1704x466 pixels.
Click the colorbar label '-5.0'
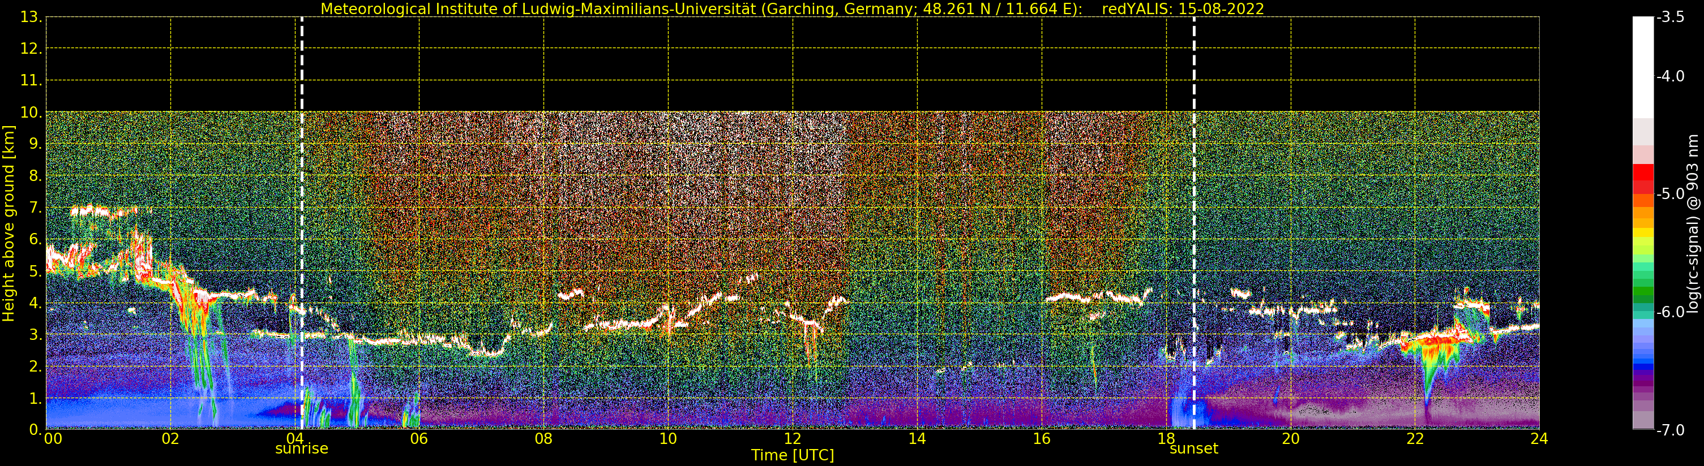tap(1670, 193)
